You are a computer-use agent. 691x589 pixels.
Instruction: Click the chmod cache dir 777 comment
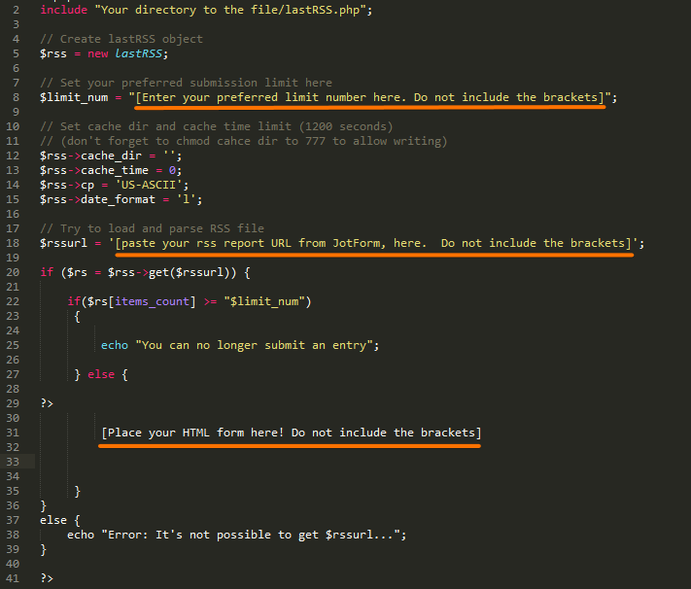[x=243, y=141]
